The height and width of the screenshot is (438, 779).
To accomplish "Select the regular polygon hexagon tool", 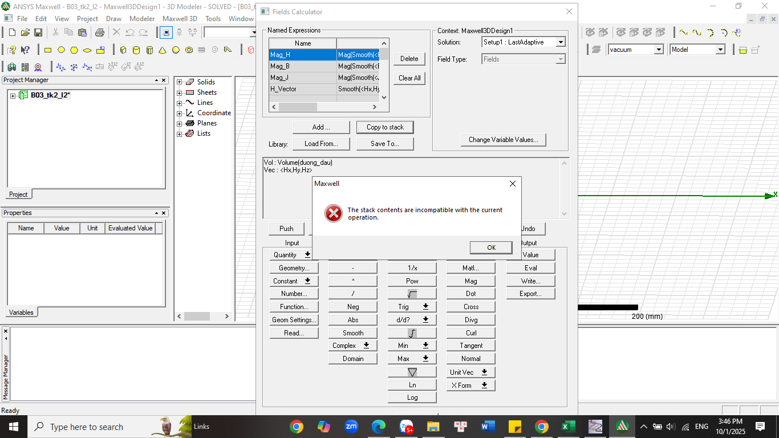I will (x=74, y=50).
